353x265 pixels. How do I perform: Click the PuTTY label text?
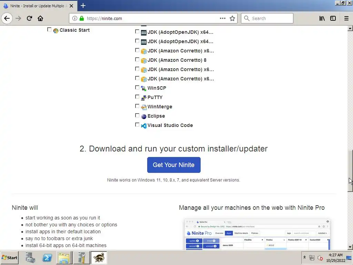pyautogui.click(x=155, y=97)
